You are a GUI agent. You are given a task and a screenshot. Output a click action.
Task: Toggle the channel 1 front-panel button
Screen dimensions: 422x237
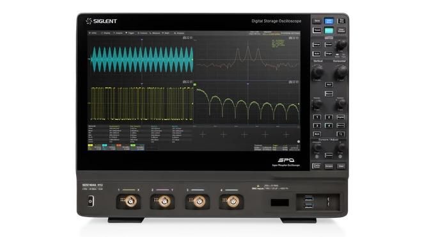coord(317,117)
